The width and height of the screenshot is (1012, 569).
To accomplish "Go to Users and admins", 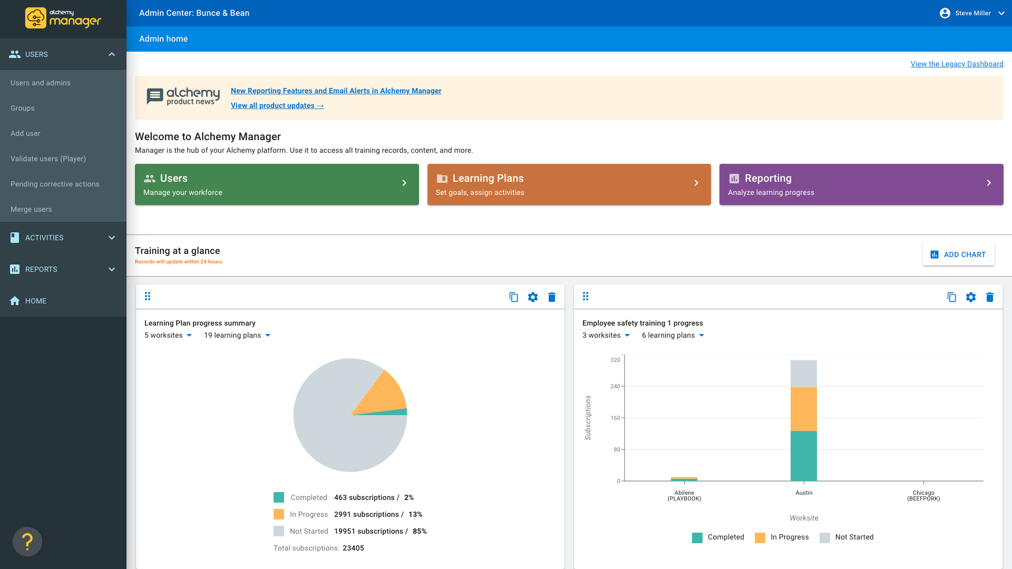I will click(x=41, y=83).
